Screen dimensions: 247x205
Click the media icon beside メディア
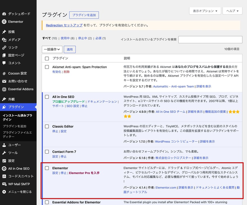[4, 39]
